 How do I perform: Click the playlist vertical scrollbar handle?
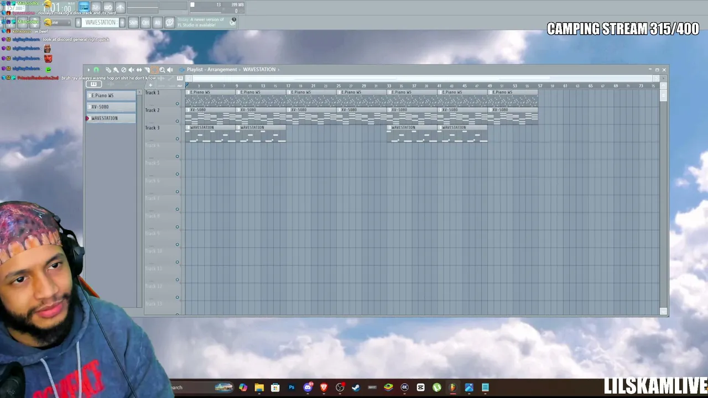664,95
